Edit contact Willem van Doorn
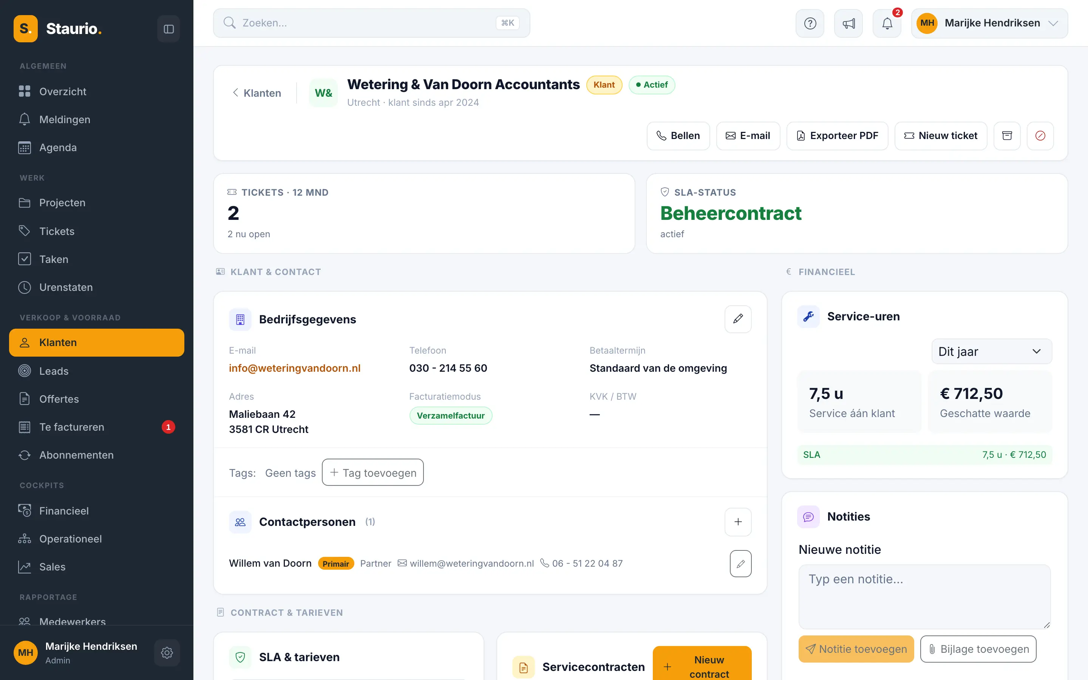Image resolution: width=1088 pixels, height=680 pixels. [740, 564]
